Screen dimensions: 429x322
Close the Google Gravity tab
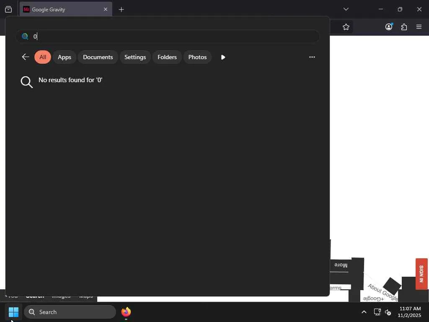(x=105, y=9)
